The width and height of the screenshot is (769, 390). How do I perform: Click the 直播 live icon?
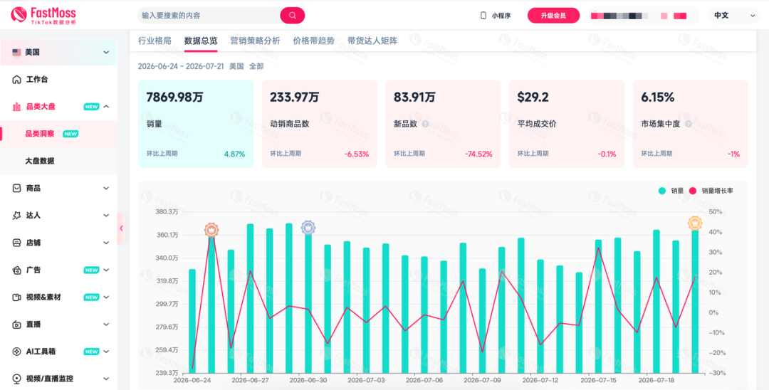click(16, 325)
